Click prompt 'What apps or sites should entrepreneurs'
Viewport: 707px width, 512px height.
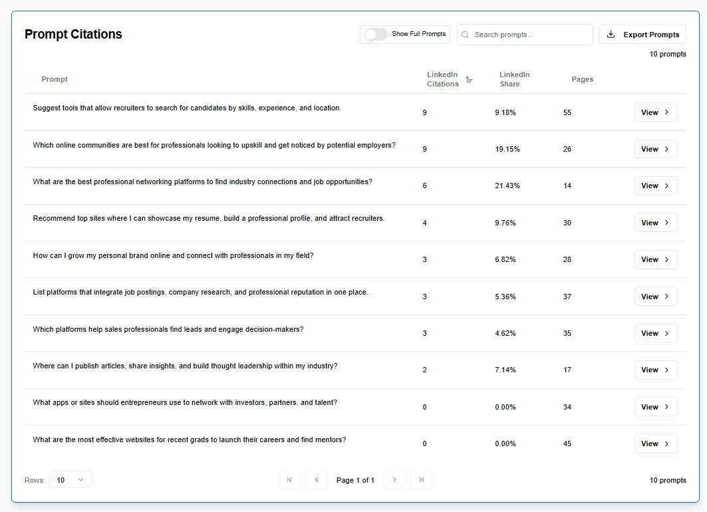[185, 402]
